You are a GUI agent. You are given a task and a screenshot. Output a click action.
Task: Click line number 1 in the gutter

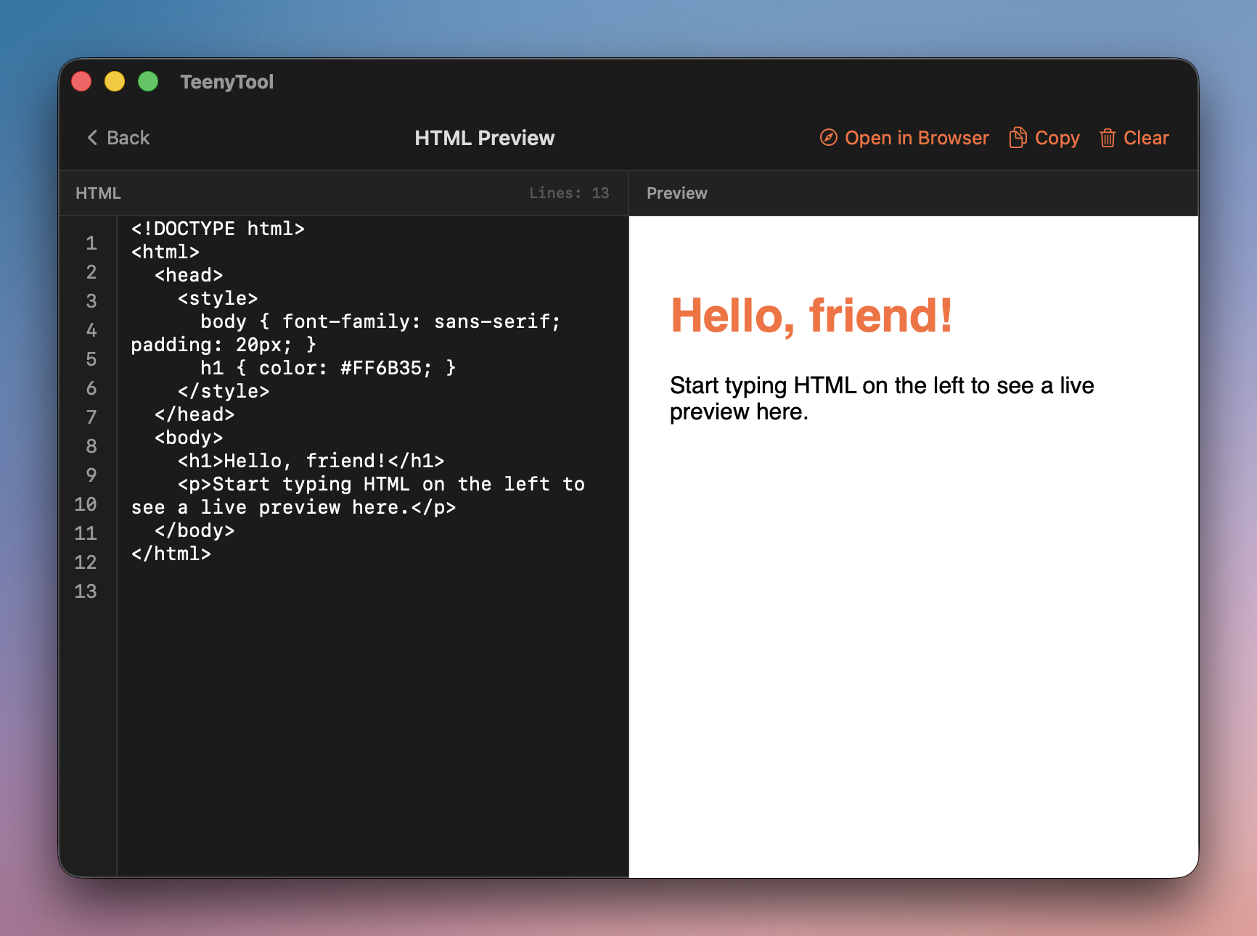pos(91,244)
